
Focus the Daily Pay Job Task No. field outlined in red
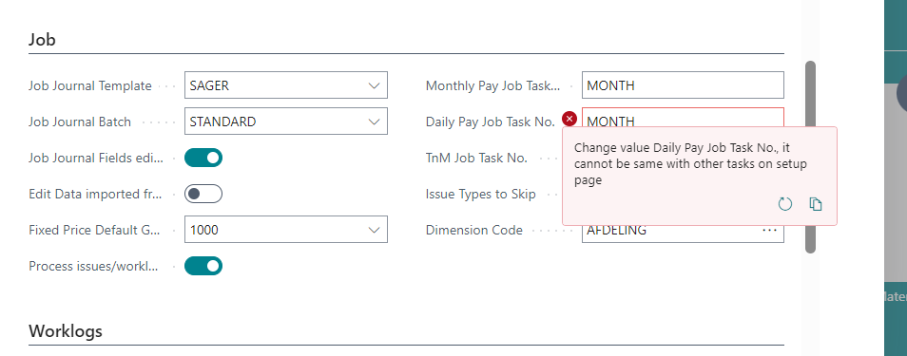tap(683, 119)
